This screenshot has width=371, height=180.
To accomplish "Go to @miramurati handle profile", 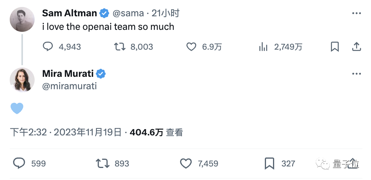I will tap(69, 86).
